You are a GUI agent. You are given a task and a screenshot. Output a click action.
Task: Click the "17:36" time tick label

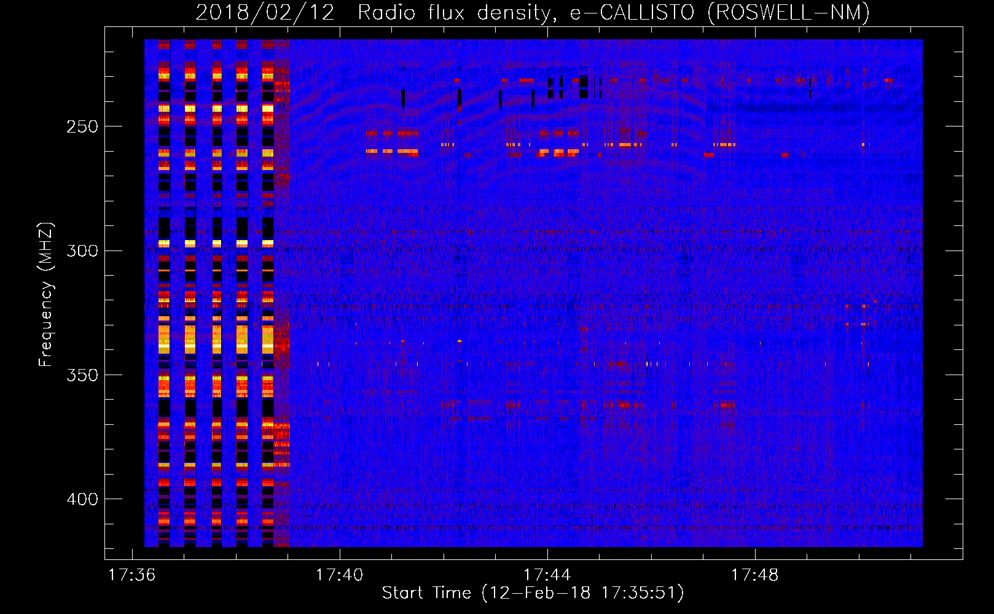point(132,575)
